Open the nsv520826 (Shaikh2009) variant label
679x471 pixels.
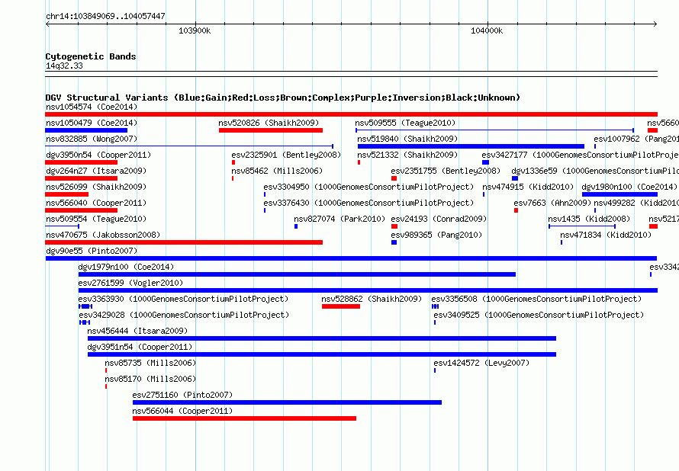[269, 123]
